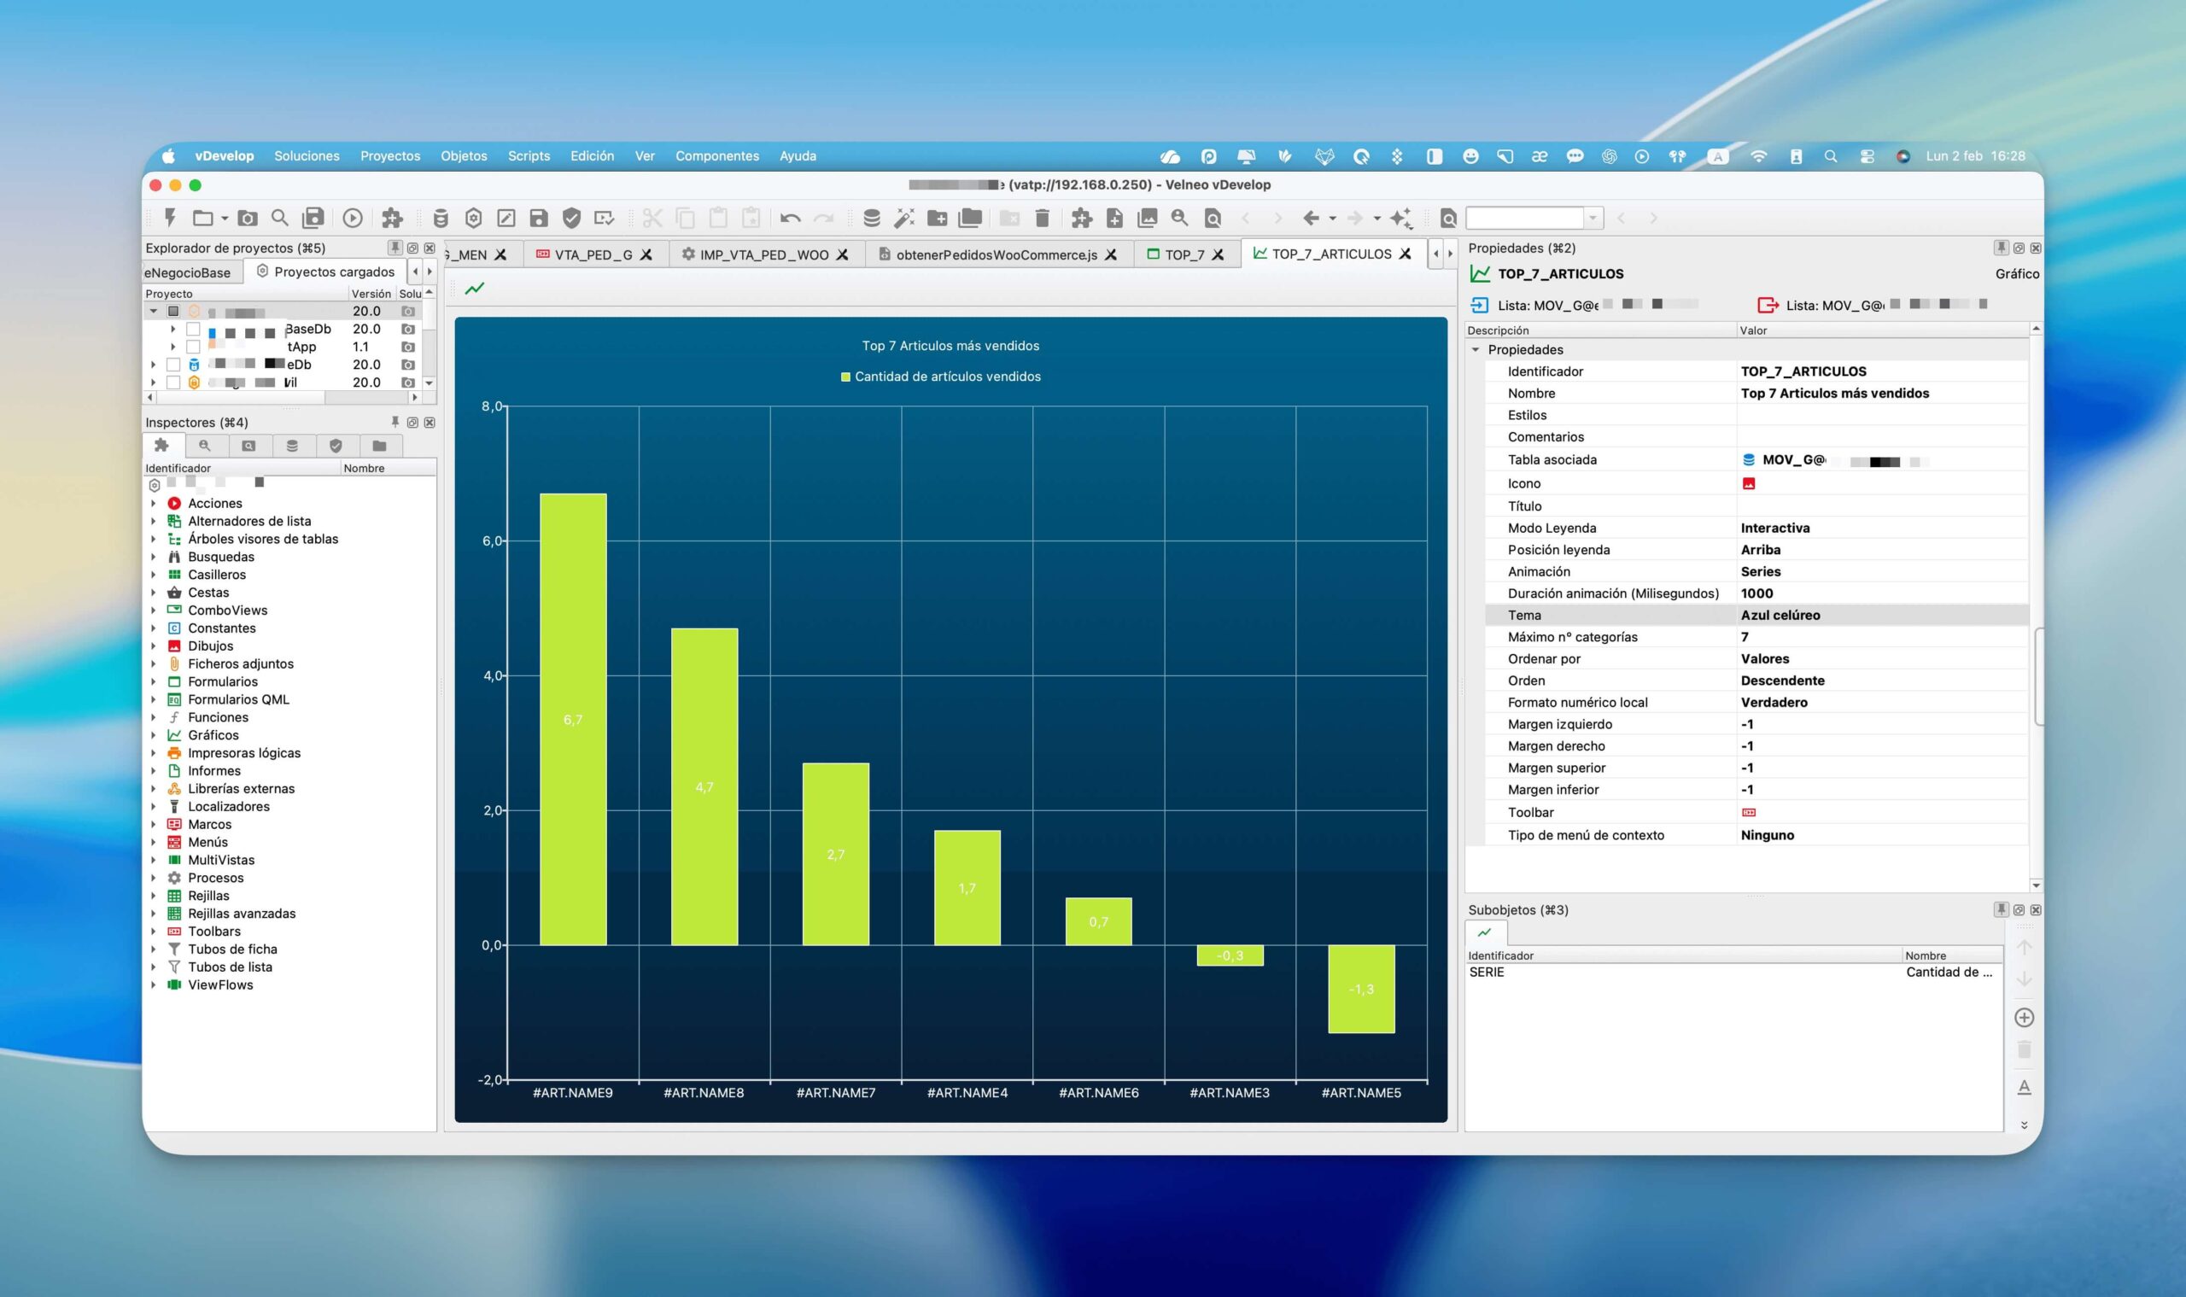The image size is (2186, 1297).
Task: Collapse the Propiedades section
Action: click(x=1476, y=349)
